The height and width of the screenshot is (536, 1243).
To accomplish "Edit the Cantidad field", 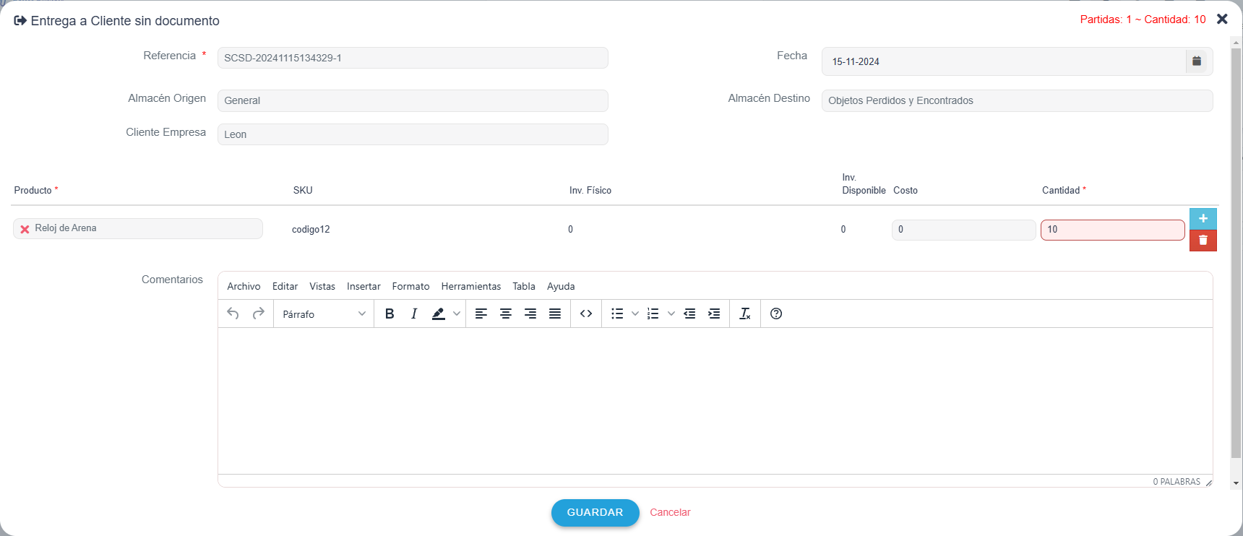I will (x=1112, y=230).
